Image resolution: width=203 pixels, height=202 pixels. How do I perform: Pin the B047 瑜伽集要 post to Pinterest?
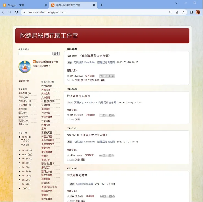(113, 76)
